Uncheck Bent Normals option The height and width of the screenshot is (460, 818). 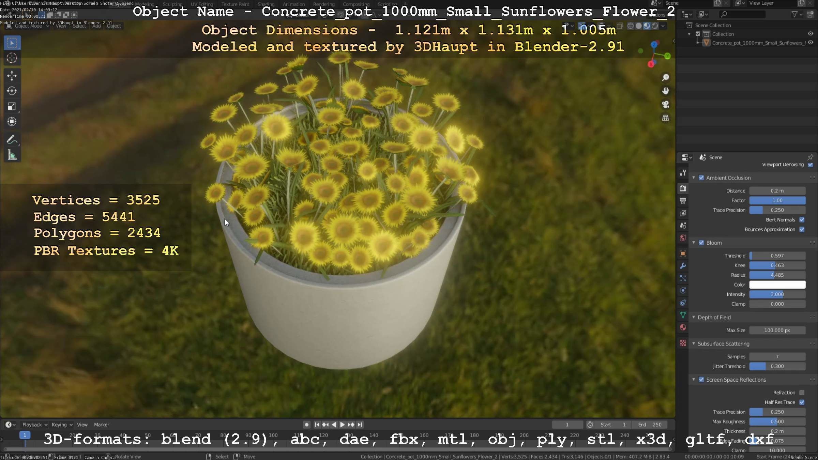tap(802, 220)
